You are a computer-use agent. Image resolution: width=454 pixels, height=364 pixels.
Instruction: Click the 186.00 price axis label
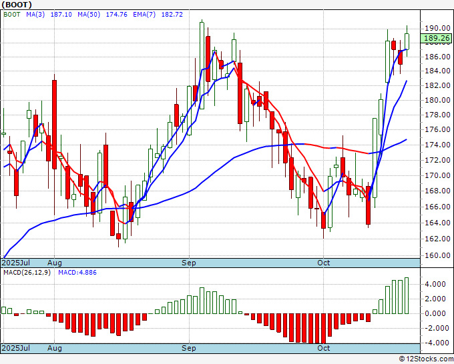point(437,57)
